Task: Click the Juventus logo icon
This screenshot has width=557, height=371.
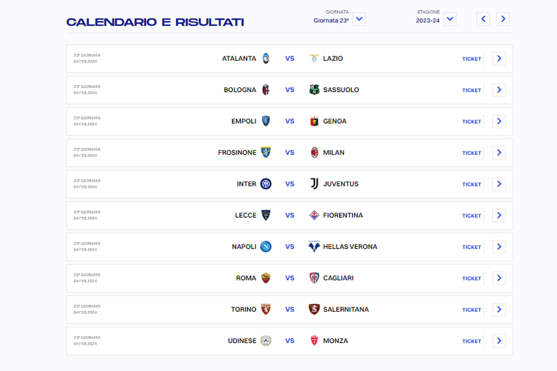Action: [x=314, y=184]
